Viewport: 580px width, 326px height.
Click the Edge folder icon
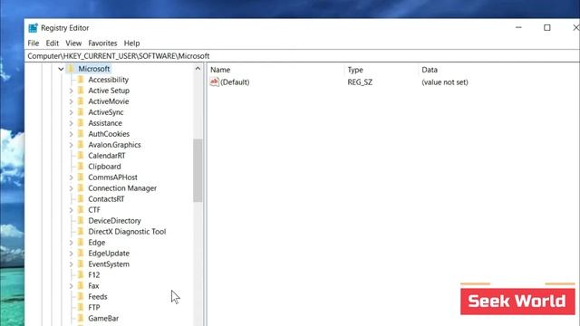[81, 242]
